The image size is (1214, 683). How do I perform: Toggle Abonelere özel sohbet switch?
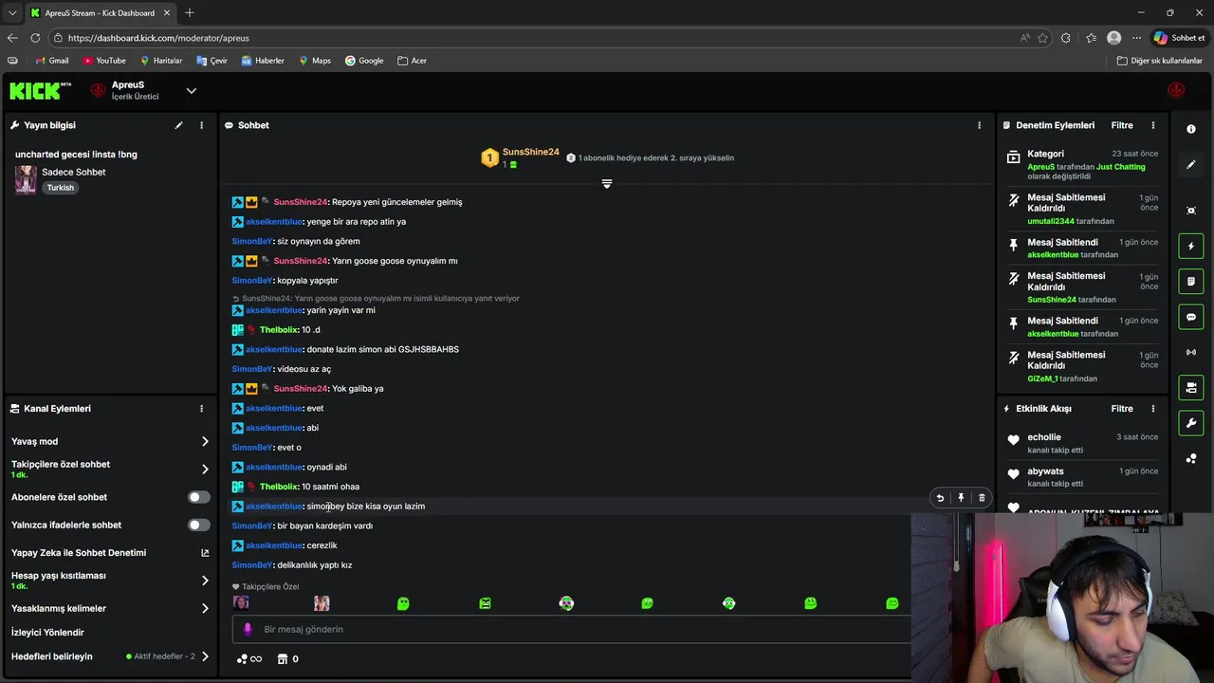pos(198,497)
